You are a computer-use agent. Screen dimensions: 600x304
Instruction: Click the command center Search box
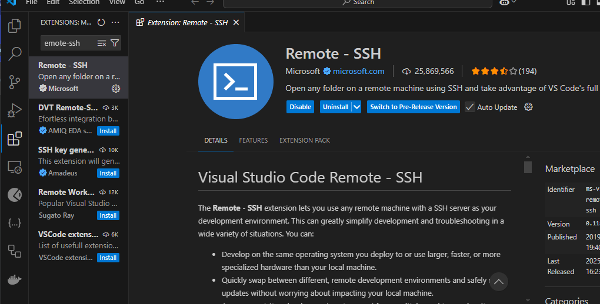click(358, 2)
